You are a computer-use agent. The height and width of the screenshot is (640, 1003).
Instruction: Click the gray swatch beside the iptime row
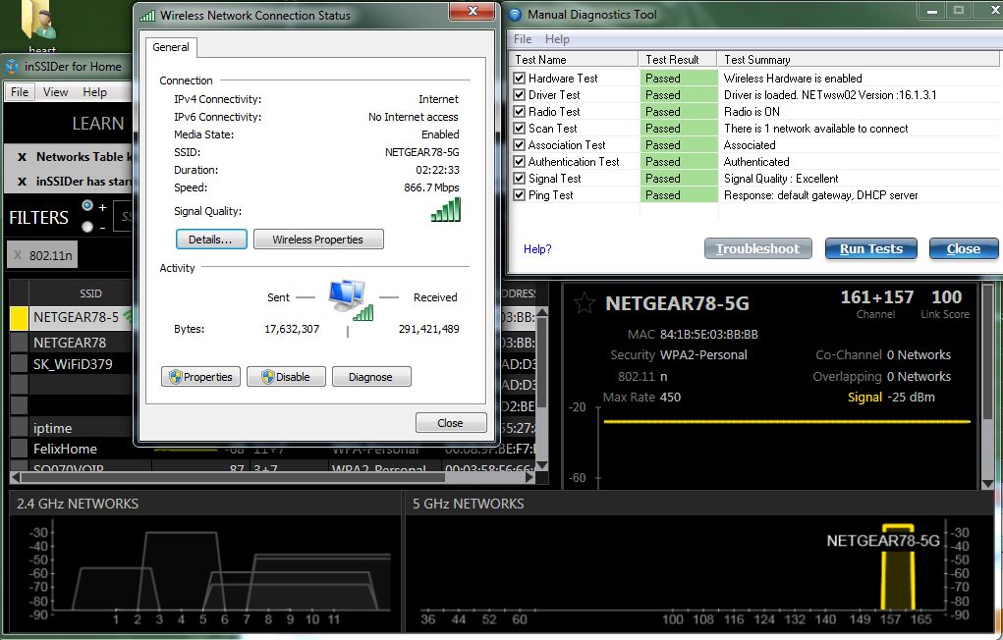[20, 428]
